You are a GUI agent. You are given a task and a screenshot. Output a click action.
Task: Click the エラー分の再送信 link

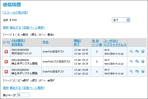tap(15, 12)
